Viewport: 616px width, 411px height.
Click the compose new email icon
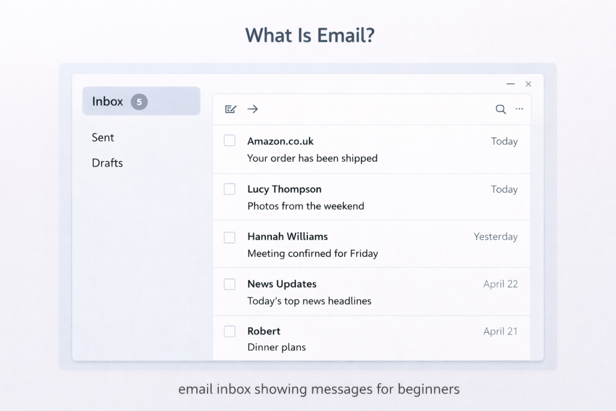click(x=230, y=109)
